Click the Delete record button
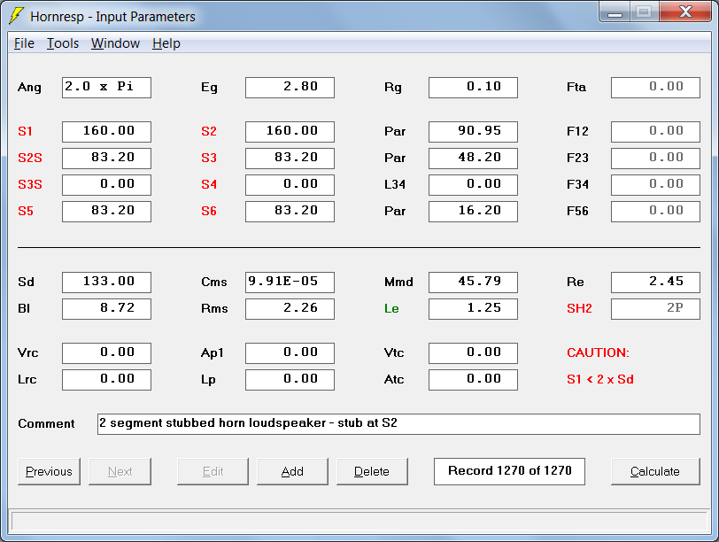This screenshot has width=719, height=542. [372, 471]
